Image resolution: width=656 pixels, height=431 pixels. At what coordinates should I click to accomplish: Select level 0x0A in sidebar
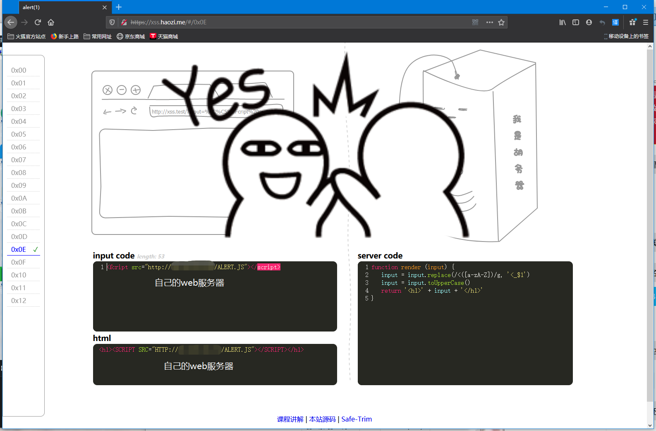tap(24, 198)
